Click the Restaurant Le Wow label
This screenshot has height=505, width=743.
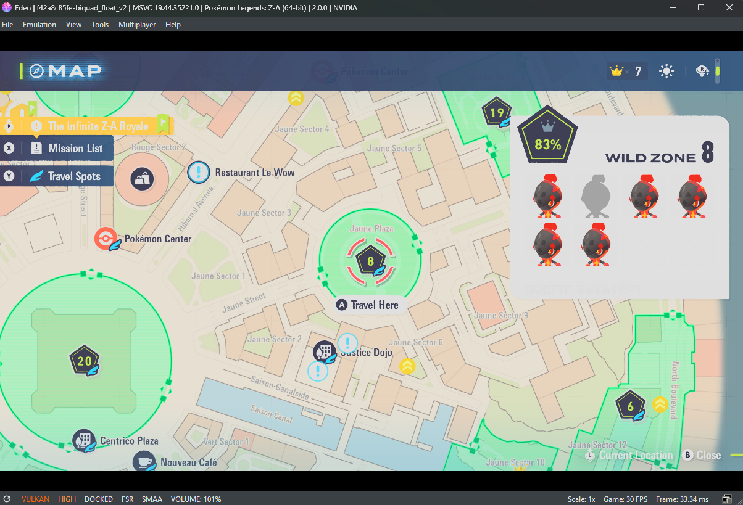coord(255,173)
